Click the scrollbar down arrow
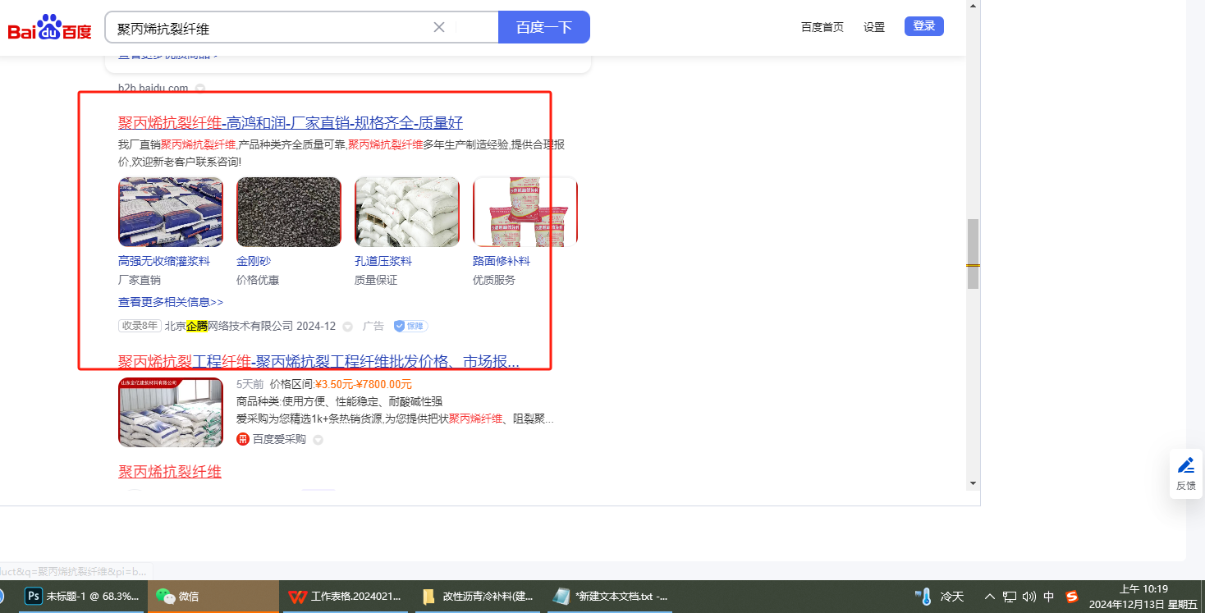Screen dimensions: 1205x613 click(x=973, y=483)
